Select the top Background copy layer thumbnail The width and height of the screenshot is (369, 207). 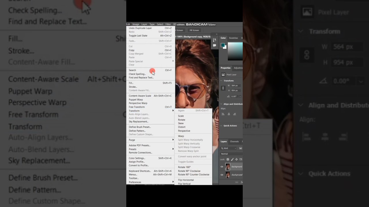(228, 166)
